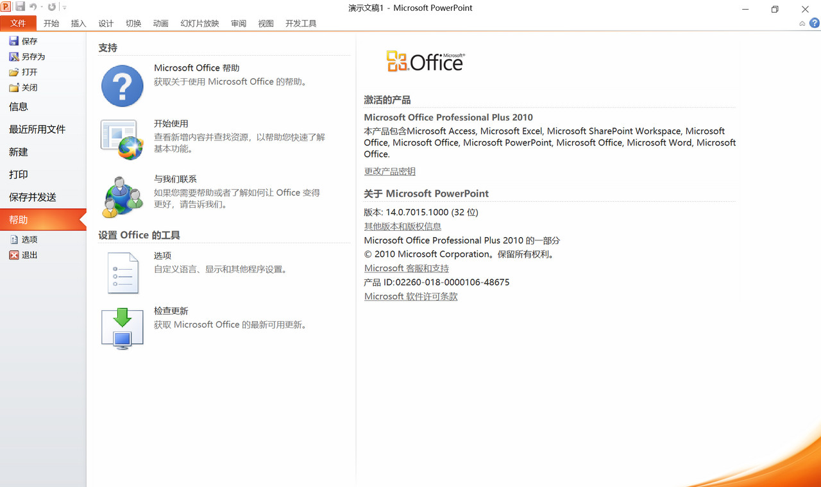Open the undo history dropdown arrow
The image size is (821, 487).
pos(42,7)
